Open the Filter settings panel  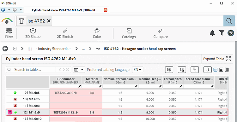(9, 33)
